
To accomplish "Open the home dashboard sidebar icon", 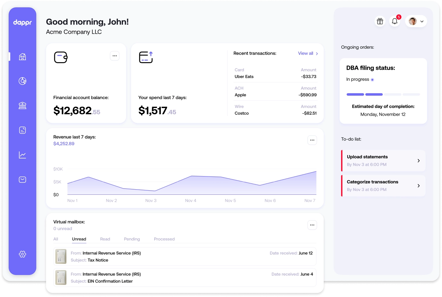I will pos(22,57).
